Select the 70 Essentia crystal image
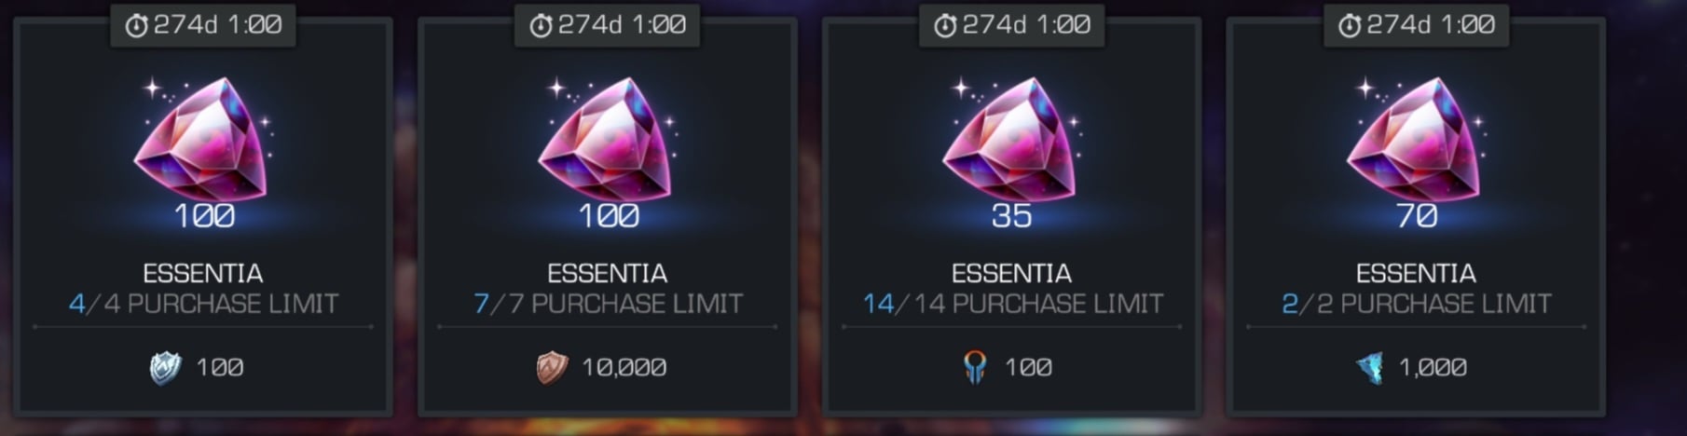 pyautogui.click(x=1417, y=140)
